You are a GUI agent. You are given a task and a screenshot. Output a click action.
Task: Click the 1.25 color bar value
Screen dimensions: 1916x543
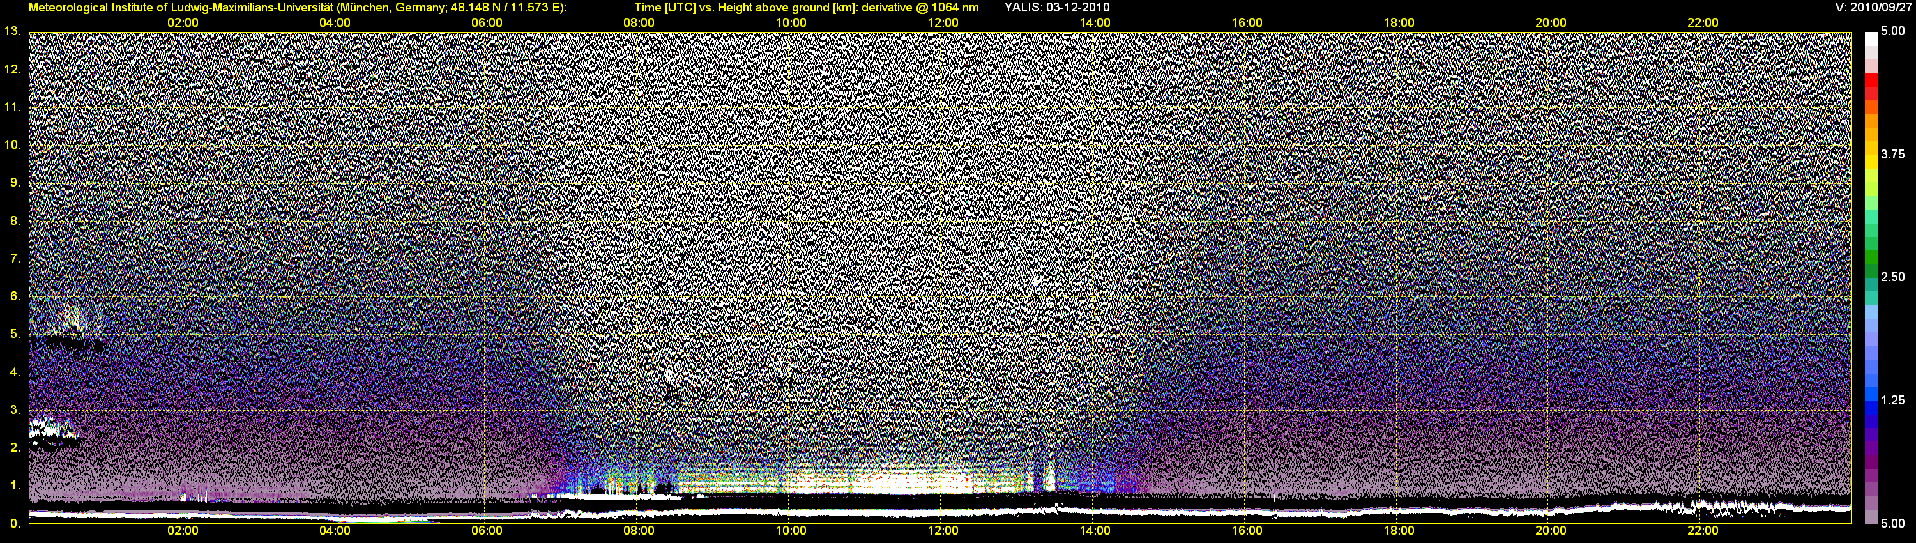pos(1893,400)
